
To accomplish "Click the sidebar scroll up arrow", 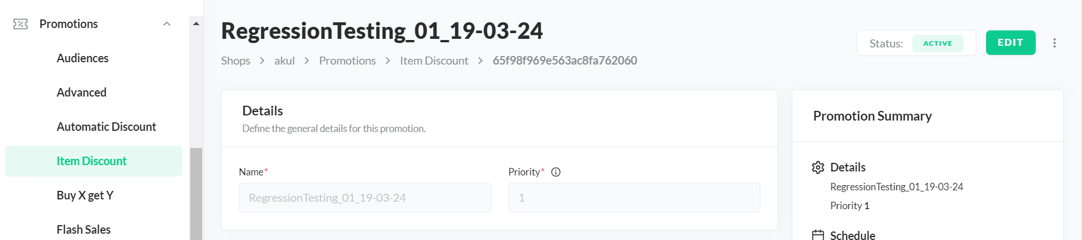I will (196, 24).
